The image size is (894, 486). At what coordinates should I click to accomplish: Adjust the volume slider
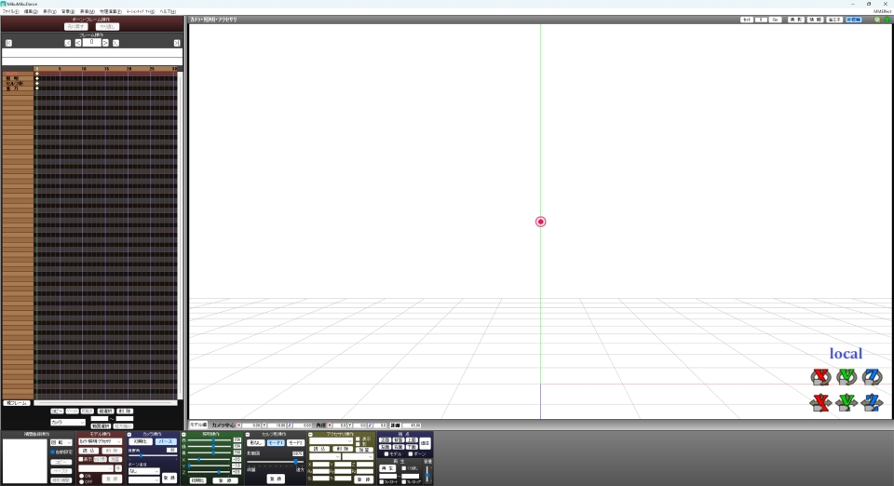click(427, 475)
